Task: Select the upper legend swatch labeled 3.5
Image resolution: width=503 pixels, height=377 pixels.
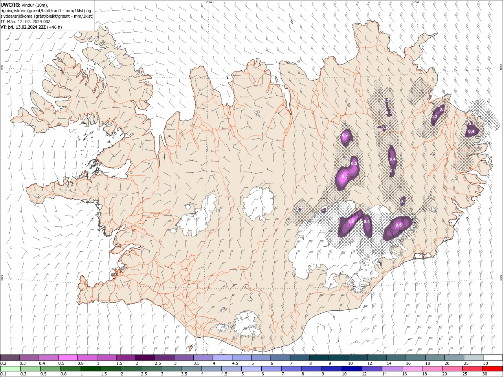Action: 203,358
